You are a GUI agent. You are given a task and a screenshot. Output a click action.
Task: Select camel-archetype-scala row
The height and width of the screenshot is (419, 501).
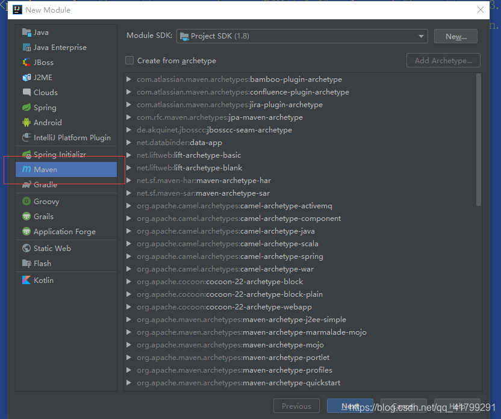tap(300, 244)
